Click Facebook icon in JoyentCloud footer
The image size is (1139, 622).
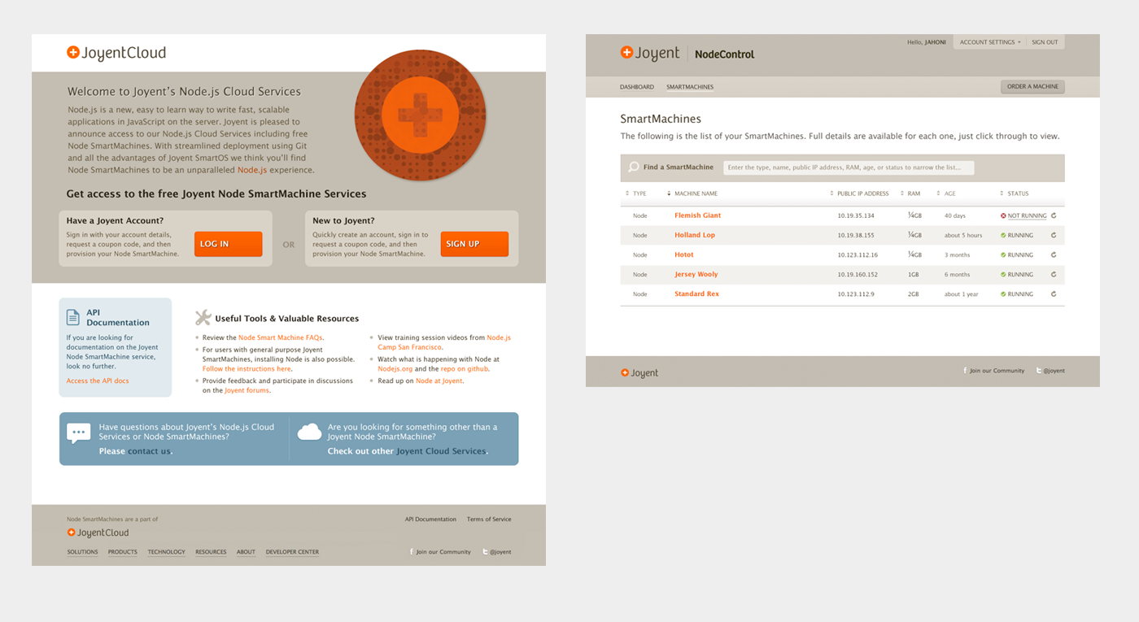(x=412, y=552)
